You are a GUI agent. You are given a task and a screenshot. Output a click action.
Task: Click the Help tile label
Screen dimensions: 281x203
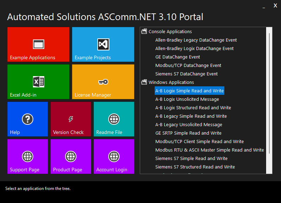pyautogui.click(x=15, y=132)
